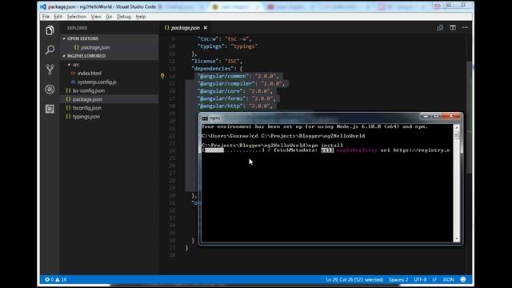Close the package.json editor tab
The width and height of the screenshot is (512, 288).
(205, 28)
